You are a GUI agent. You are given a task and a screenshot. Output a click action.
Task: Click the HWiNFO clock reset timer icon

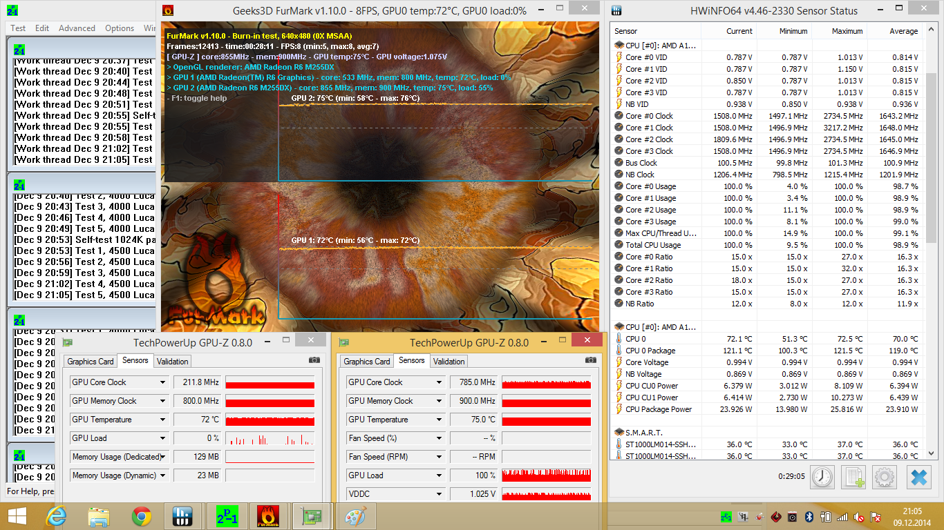pos(822,477)
